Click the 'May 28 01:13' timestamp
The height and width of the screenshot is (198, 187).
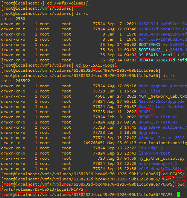click(x=122, y=143)
